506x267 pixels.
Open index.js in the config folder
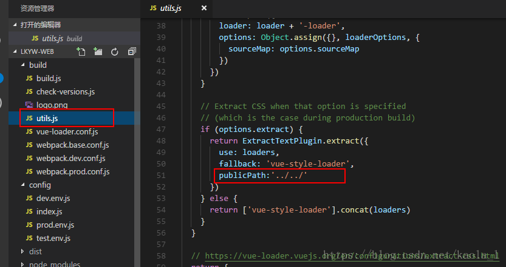(44, 212)
